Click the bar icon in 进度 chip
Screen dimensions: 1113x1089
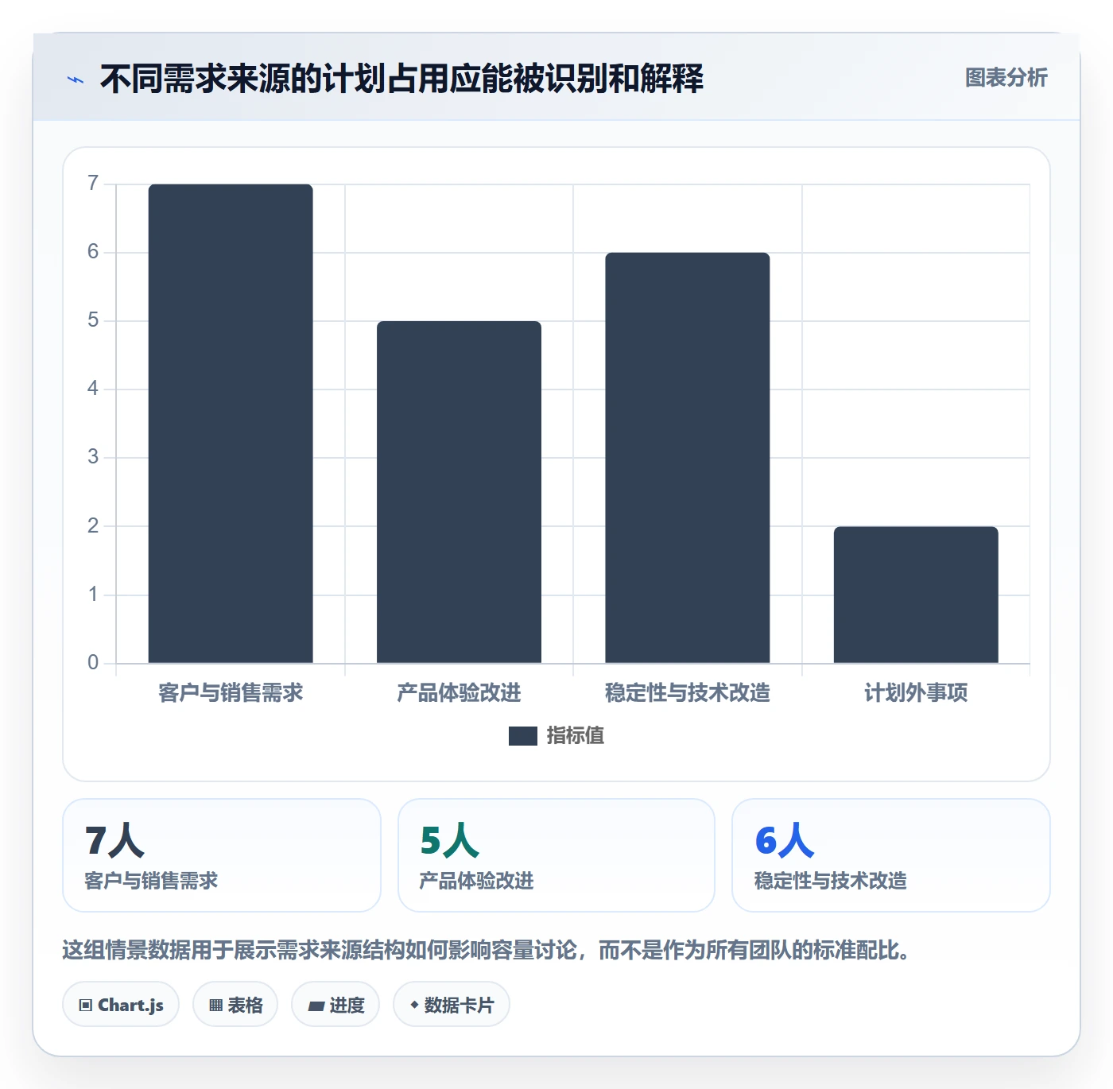click(316, 1006)
